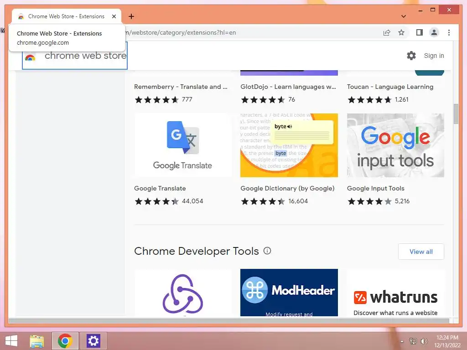Click the Google Input Tools title
The width and height of the screenshot is (467, 350).
coord(376,188)
